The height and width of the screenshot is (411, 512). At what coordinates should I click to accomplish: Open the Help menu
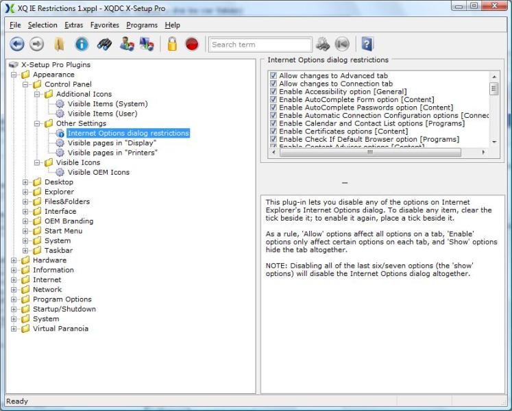click(x=173, y=25)
